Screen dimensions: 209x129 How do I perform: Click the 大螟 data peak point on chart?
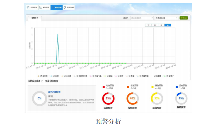[x=58, y=35]
